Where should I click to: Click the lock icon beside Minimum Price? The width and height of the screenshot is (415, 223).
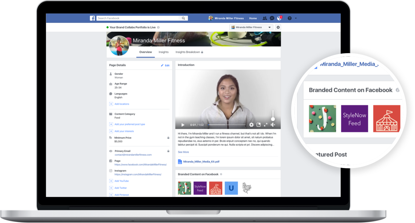click(168, 138)
